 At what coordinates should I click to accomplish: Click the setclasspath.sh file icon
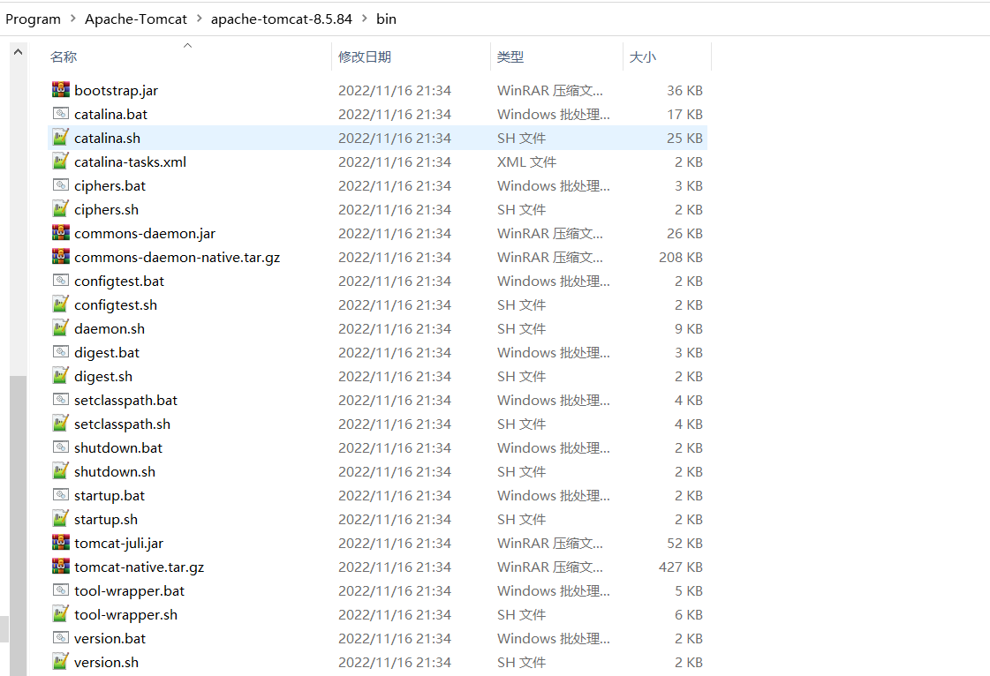[61, 424]
